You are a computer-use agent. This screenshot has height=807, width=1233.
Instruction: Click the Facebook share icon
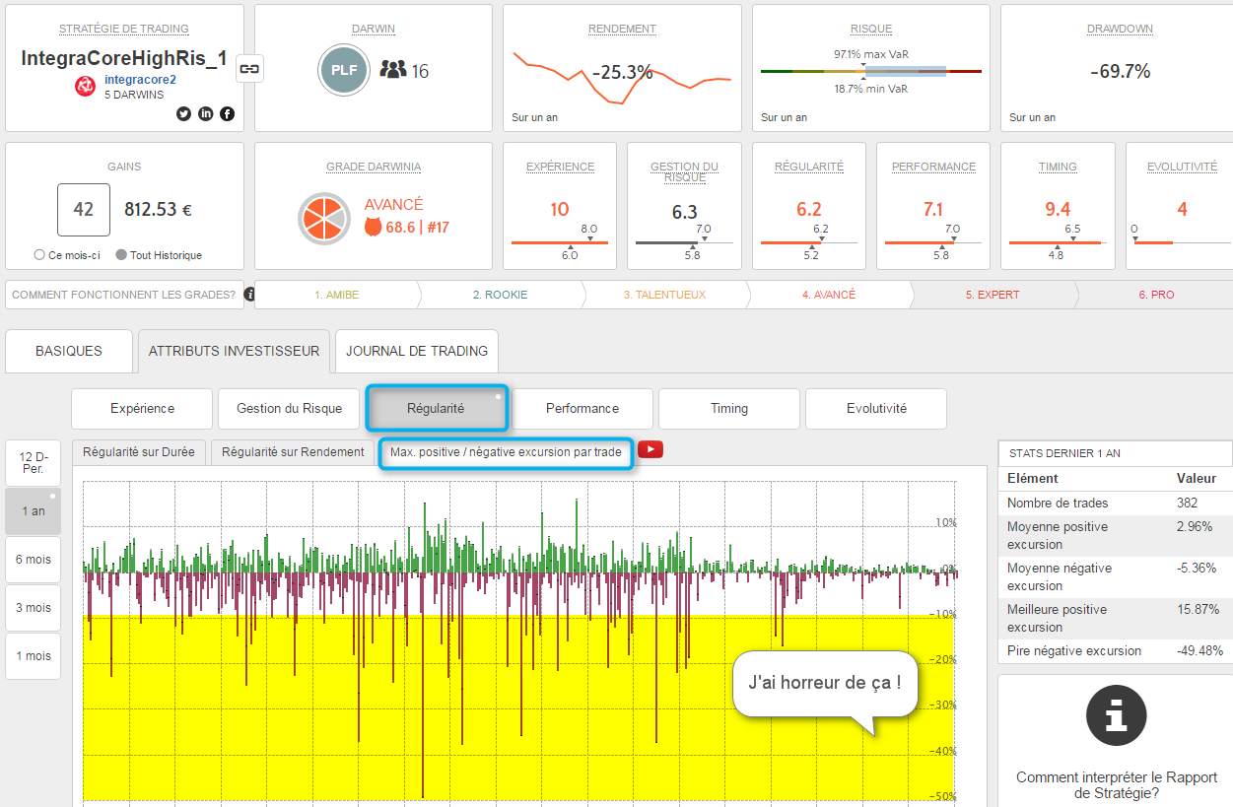click(x=227, y=113)
